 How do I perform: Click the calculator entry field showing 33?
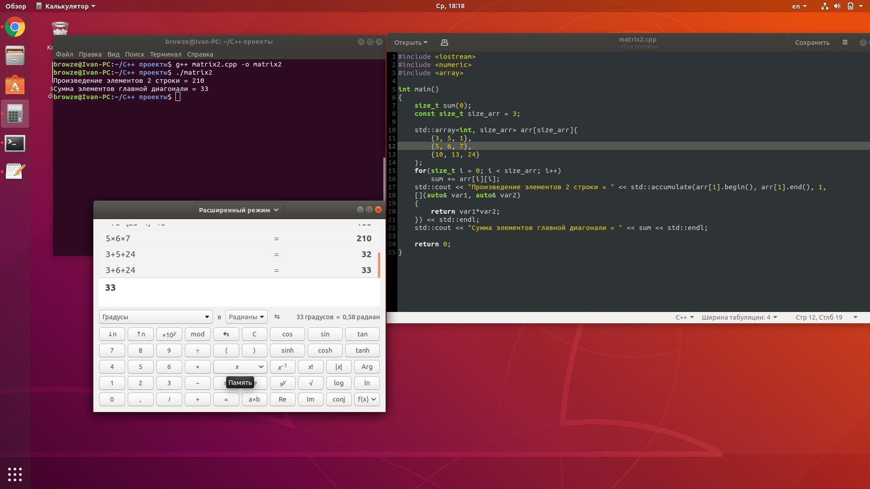click(239, 292)
